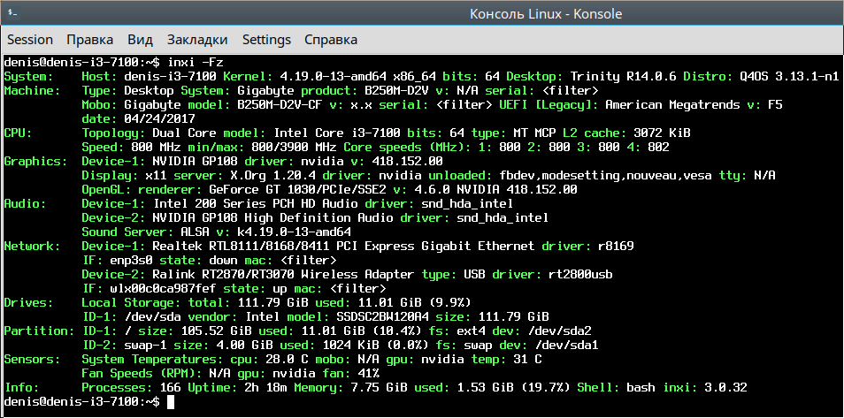Click 'Ralink RT2870/RT3070 Wireless Adapter'
844x418 pixels.
(284, 274)
